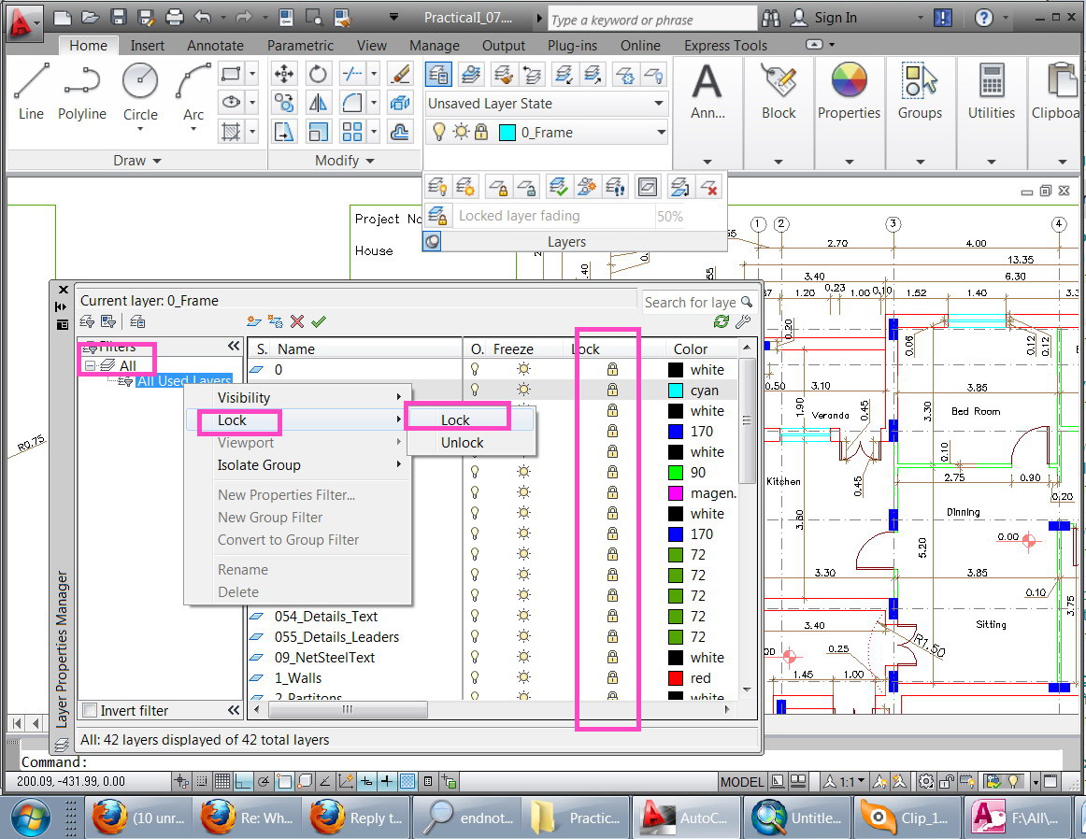Toggle on/off bulb for layer 0
Image resolution: width=1086 pixels, height=839 pixels.
475,370
